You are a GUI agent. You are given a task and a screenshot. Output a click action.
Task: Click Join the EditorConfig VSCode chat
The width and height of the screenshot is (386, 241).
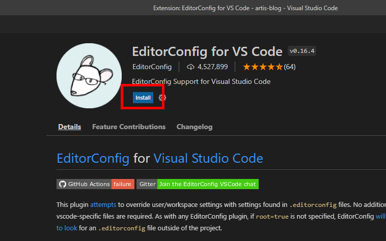[x=208, y=184]
